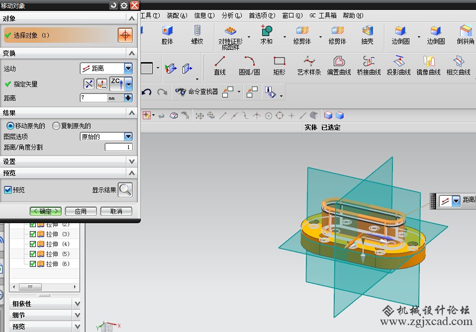Expand the 设置 section

[132, 162]
